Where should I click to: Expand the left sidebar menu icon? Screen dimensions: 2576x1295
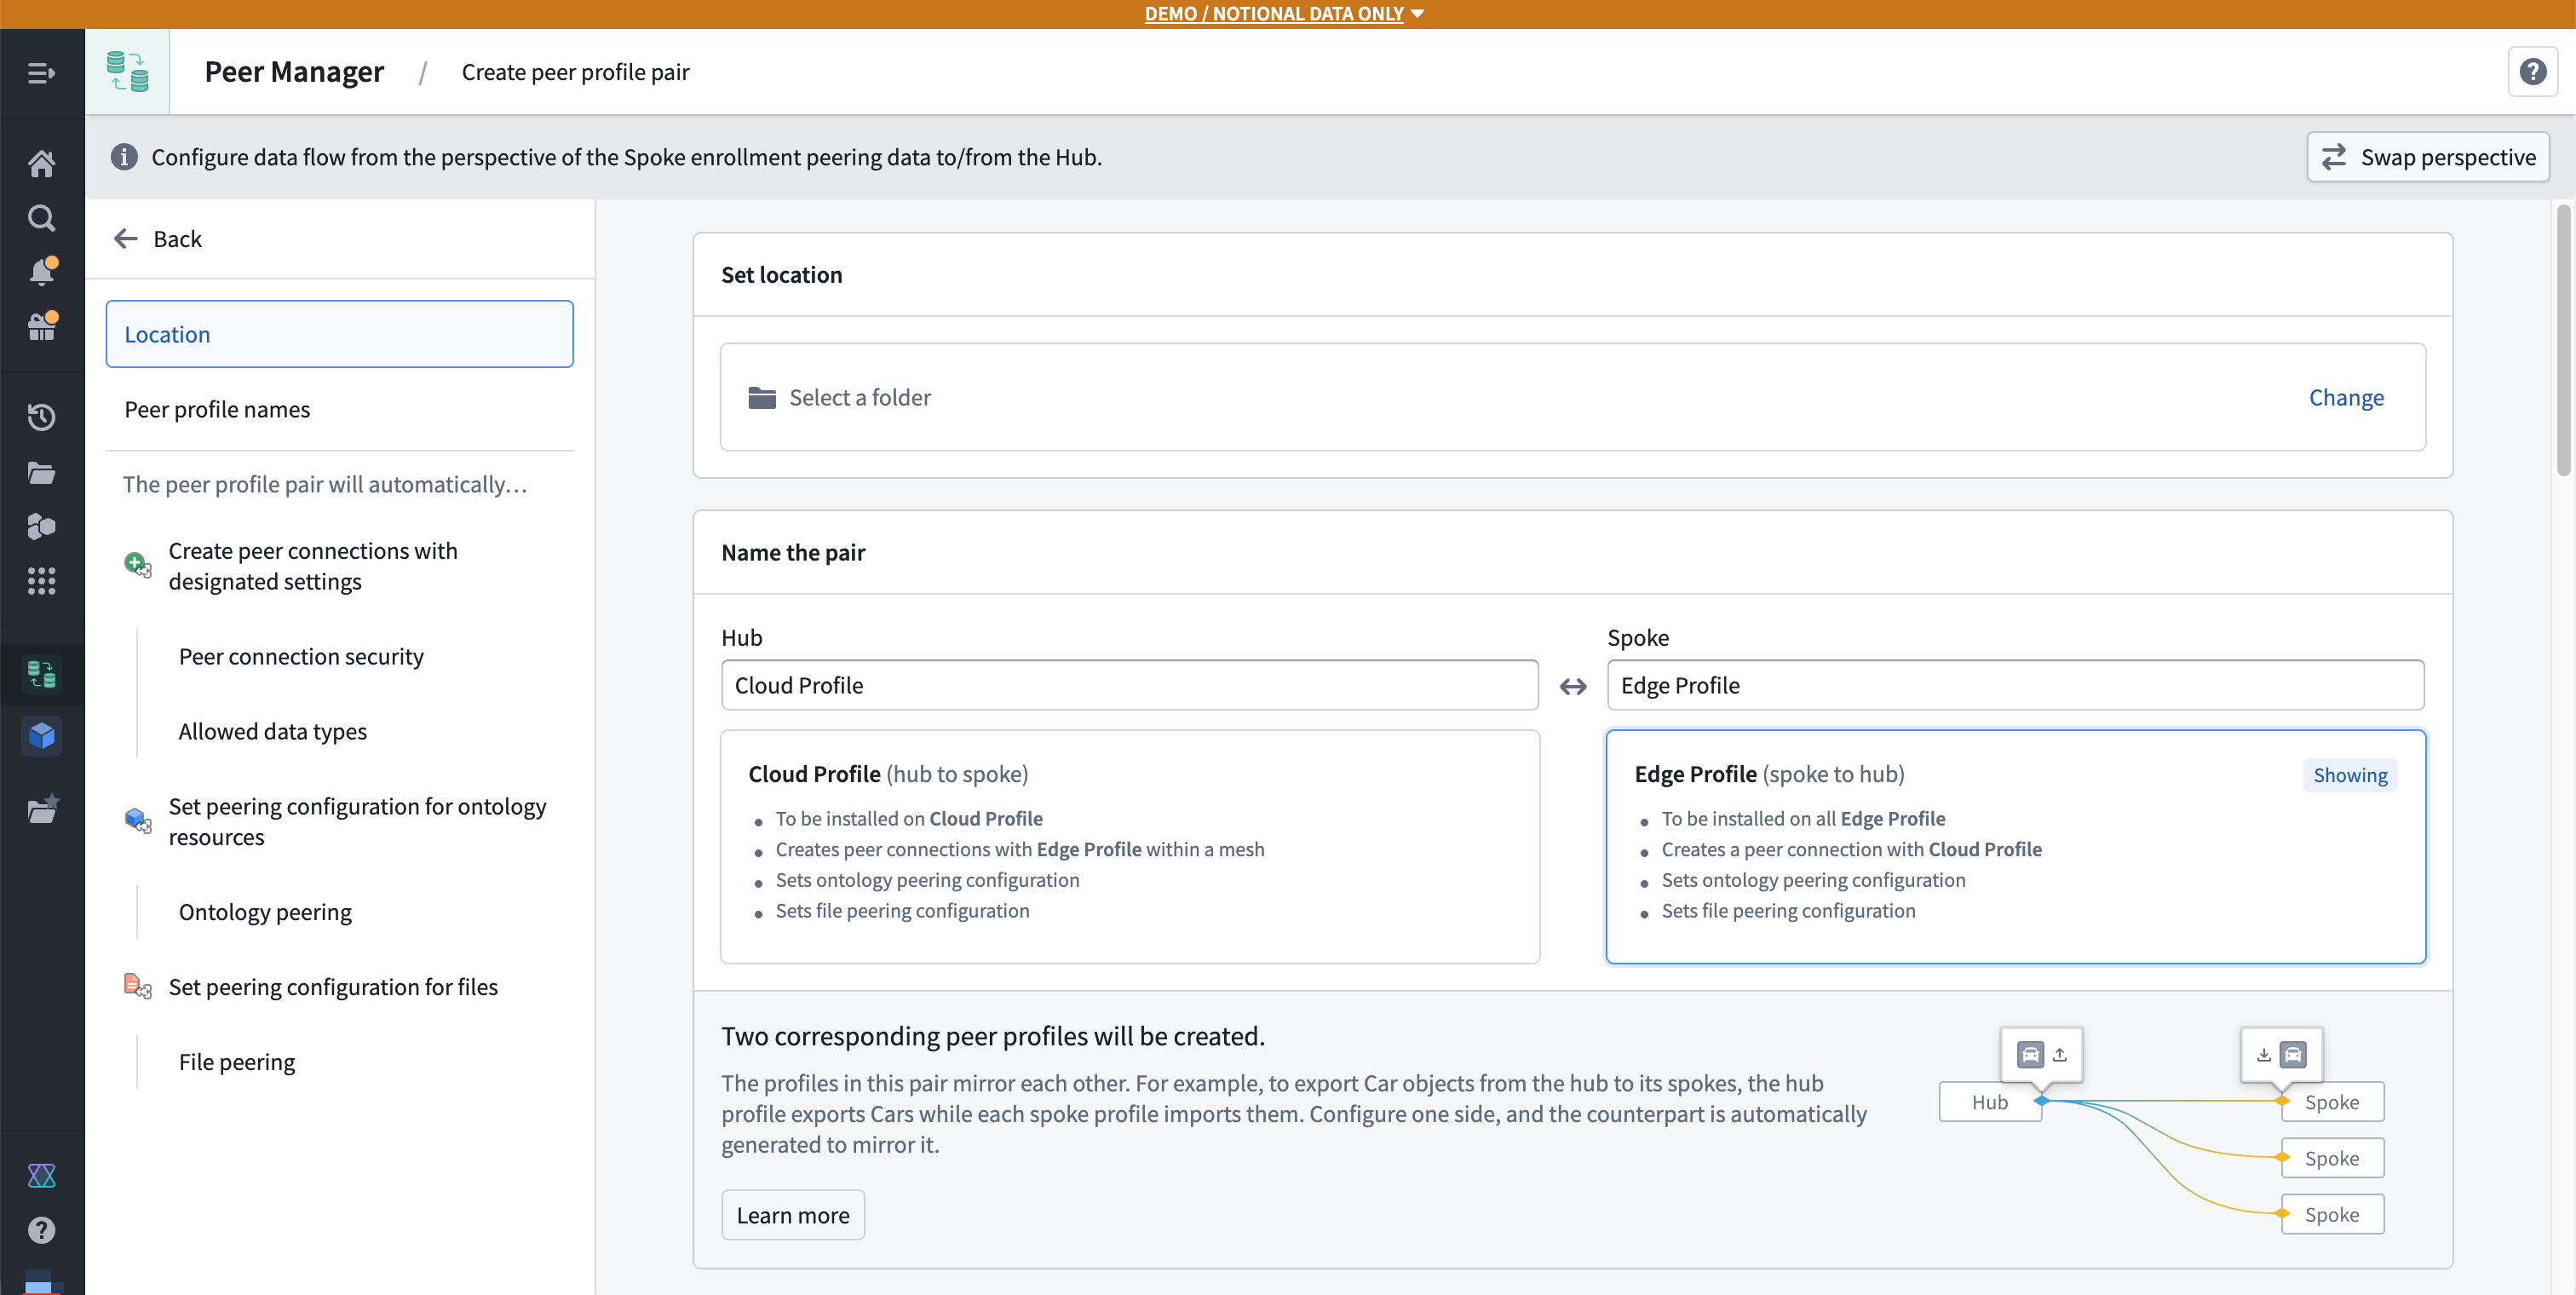[x=41, y=73]
